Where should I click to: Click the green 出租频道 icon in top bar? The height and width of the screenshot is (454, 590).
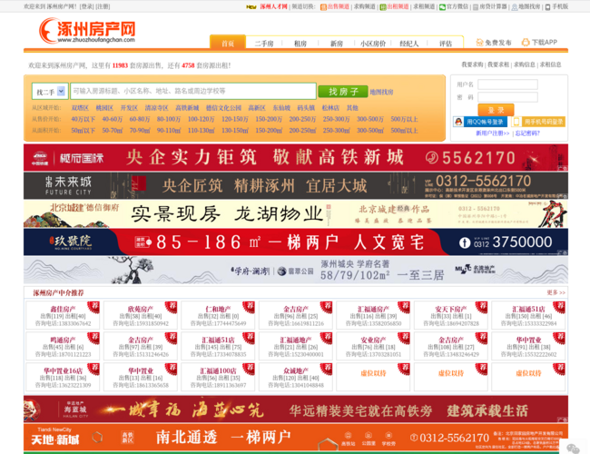383,6
